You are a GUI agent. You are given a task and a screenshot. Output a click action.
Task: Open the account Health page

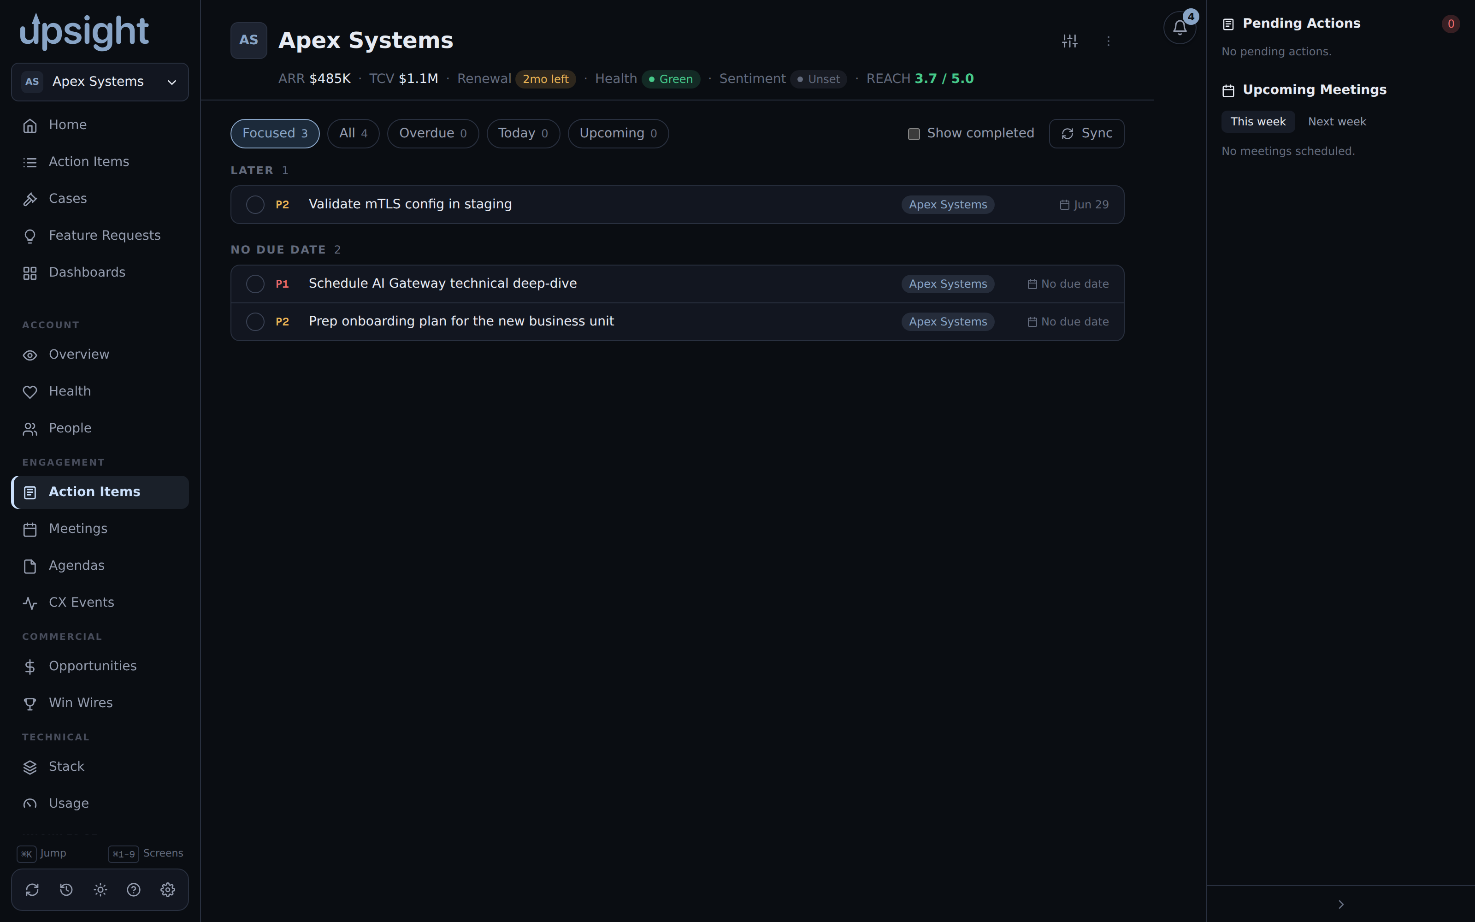(x=100, y=391)
